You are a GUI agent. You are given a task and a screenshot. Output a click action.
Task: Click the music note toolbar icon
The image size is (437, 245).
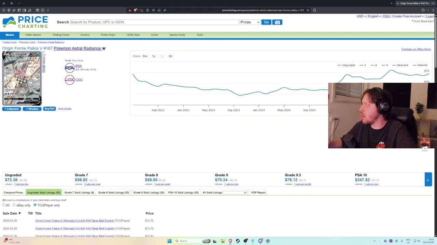click(x=29, y=10)
